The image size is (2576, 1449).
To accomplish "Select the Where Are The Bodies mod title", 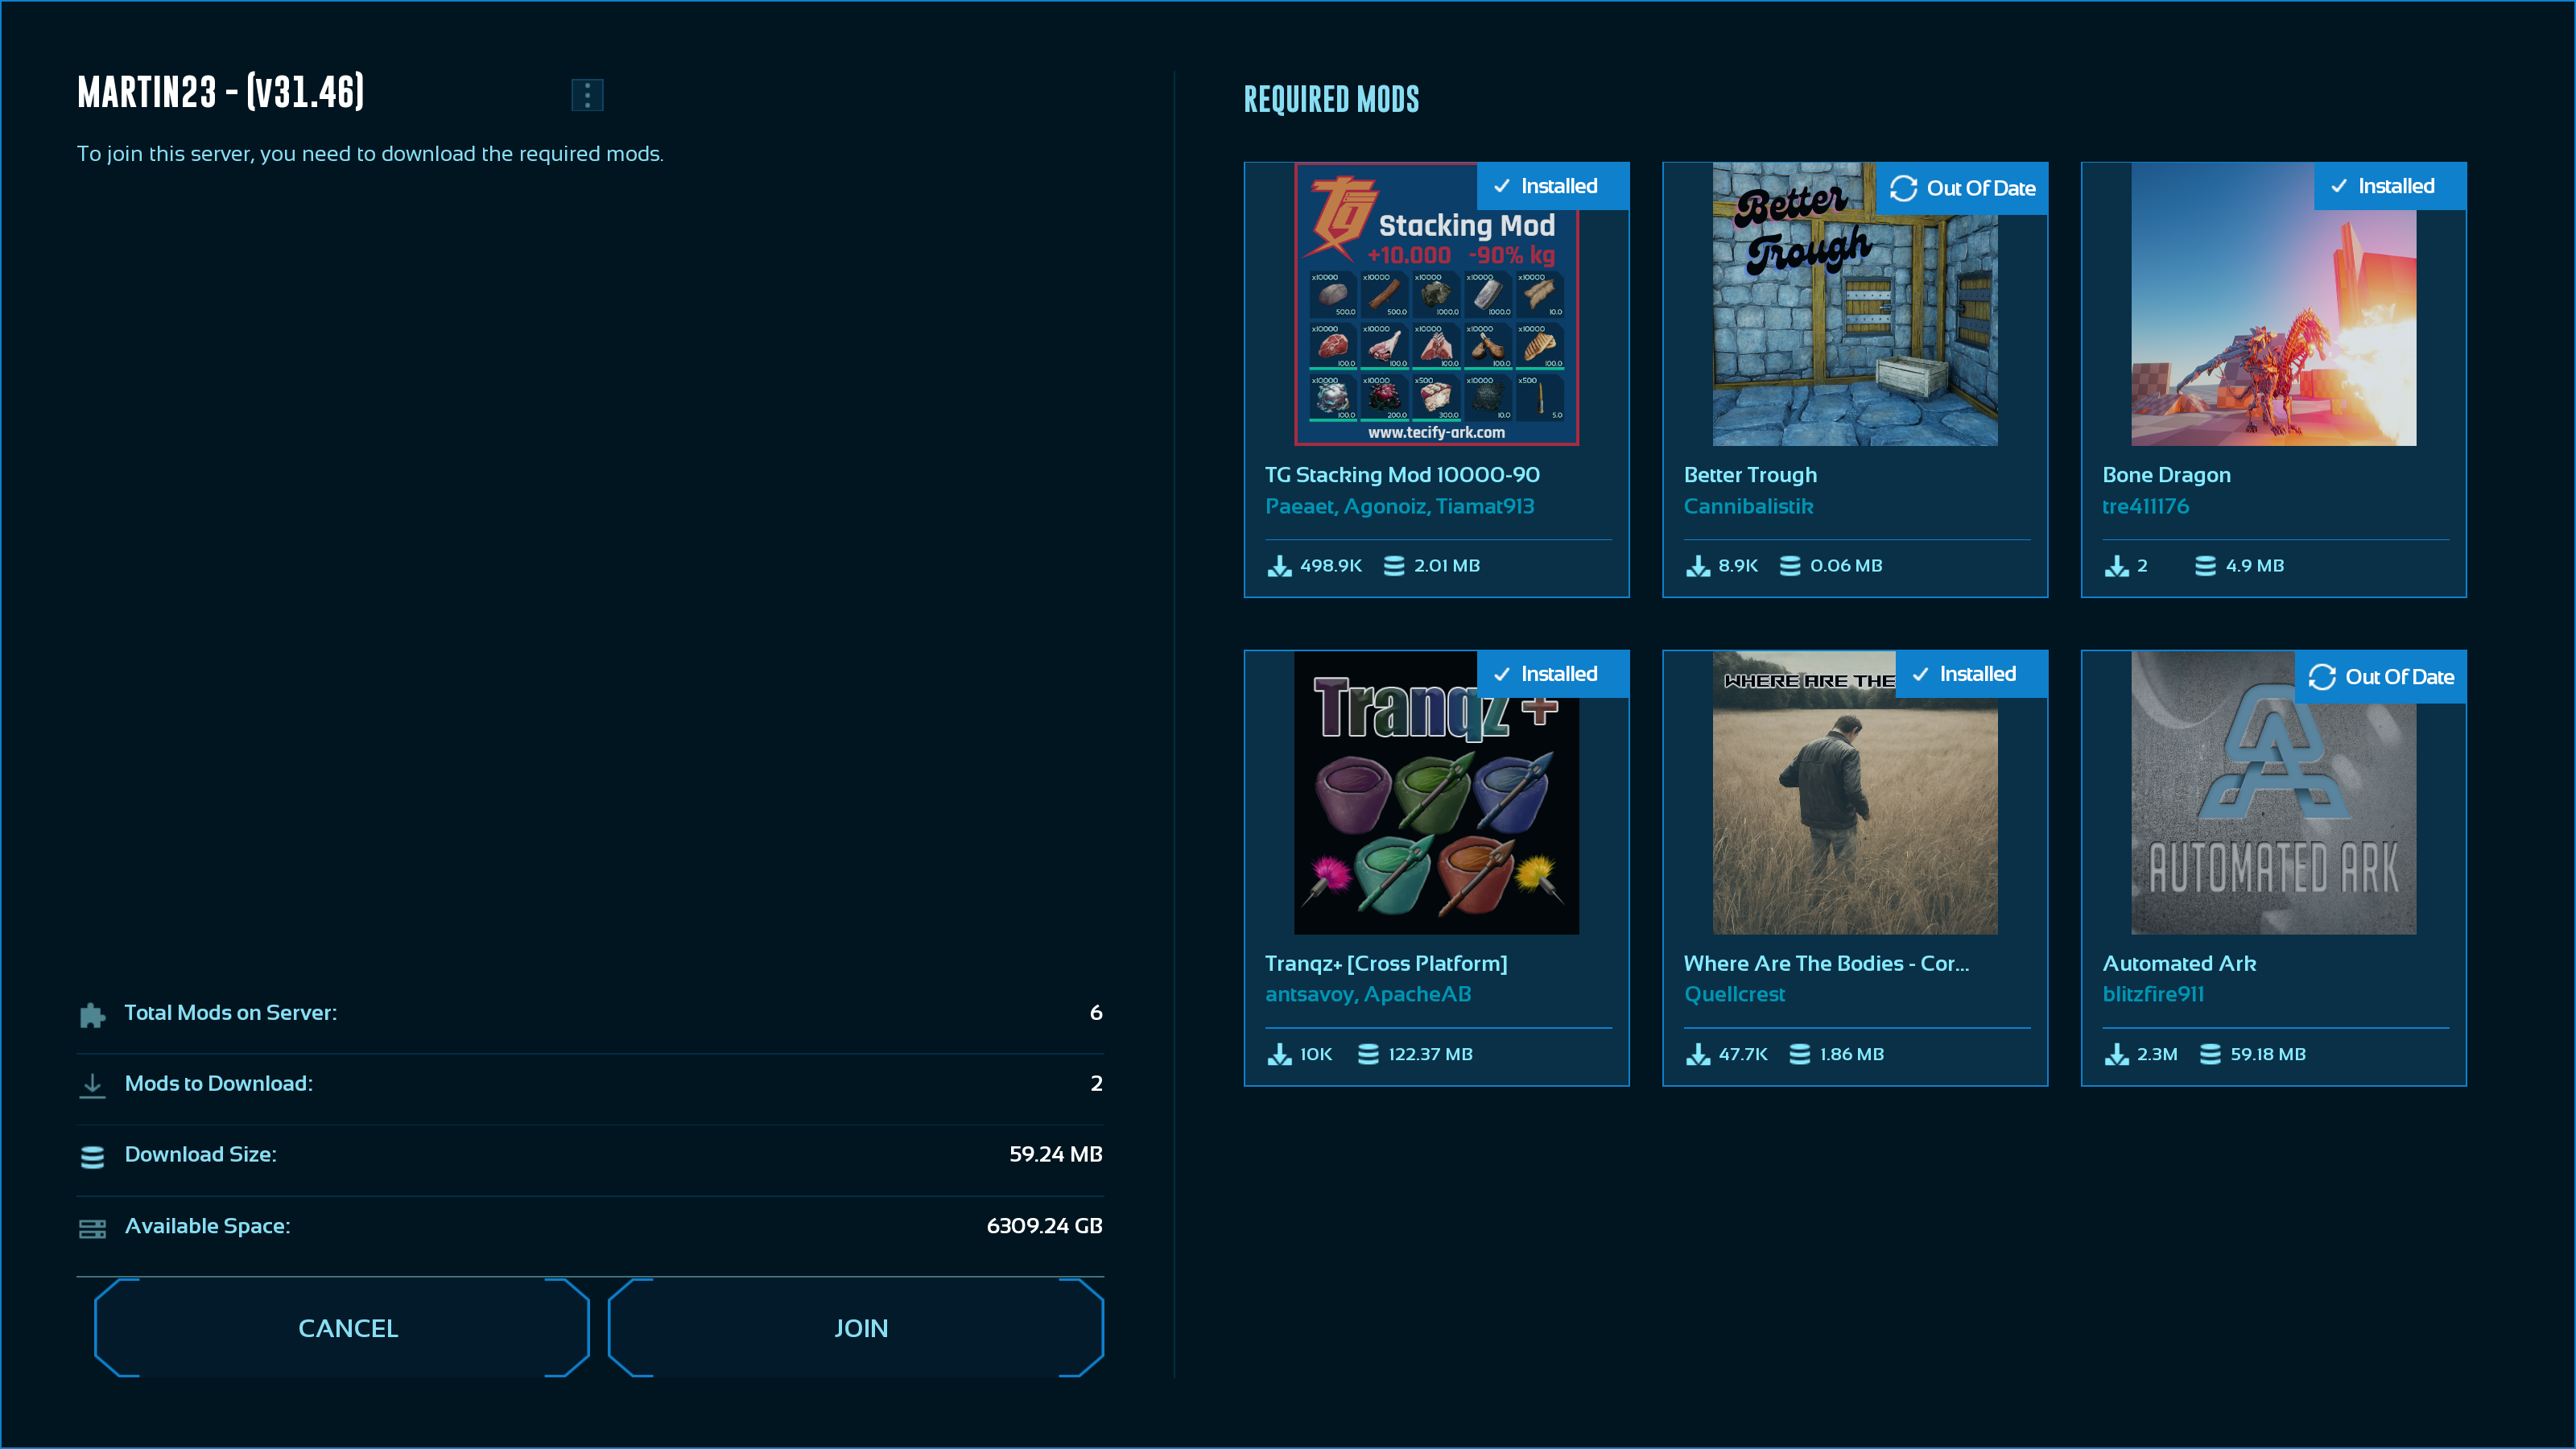I will click(x=1826, y=963).
